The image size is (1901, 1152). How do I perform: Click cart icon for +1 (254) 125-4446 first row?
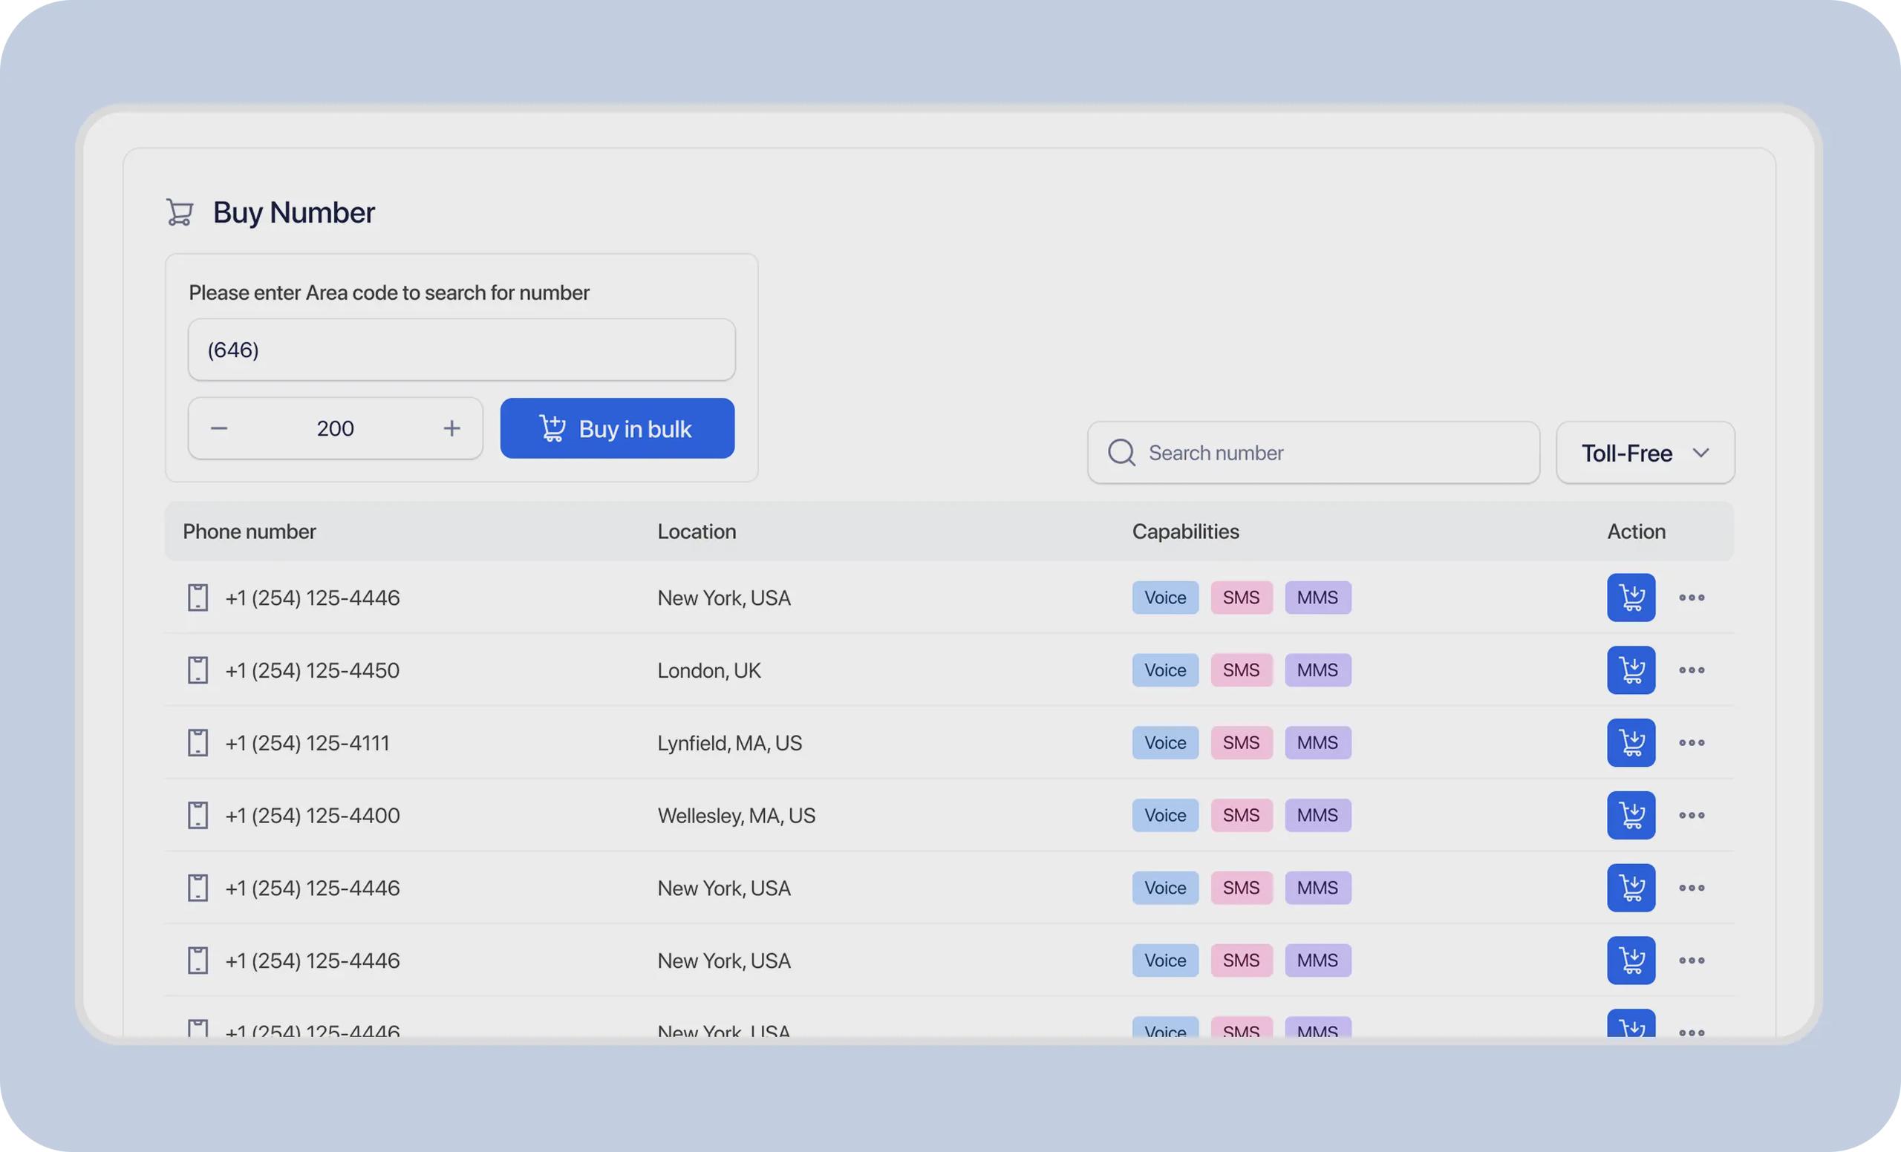click(x=1630, y=598)
